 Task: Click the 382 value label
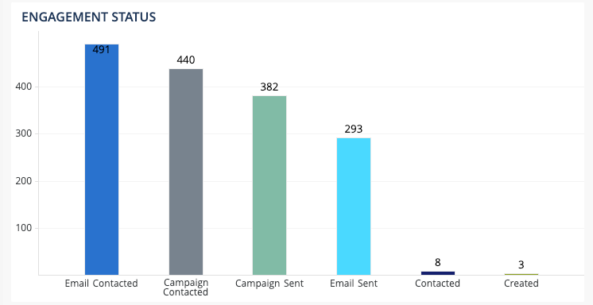[269, 87]
